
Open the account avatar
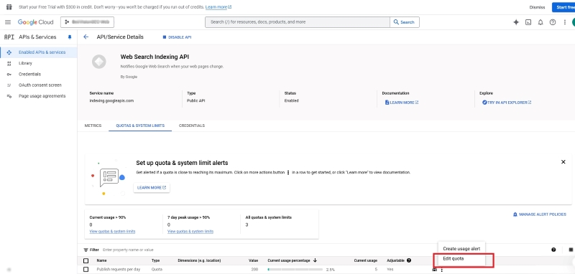[x=573, y=22]
